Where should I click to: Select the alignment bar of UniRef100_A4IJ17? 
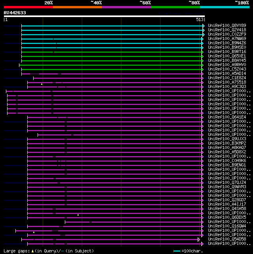coord(115,205)
